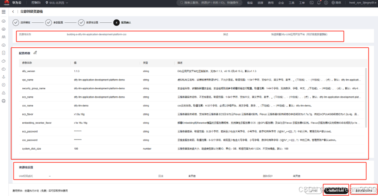Go to step 2 参数配置
The image size is (378, 196).
[x=55, y=22]
